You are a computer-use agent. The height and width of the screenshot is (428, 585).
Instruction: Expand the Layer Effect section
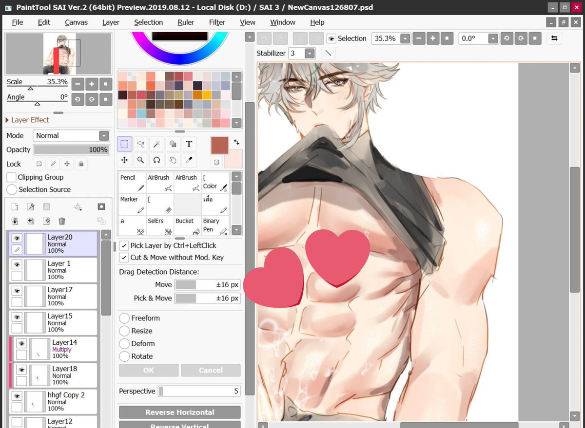pyautogui.click(x=27, y=120)
